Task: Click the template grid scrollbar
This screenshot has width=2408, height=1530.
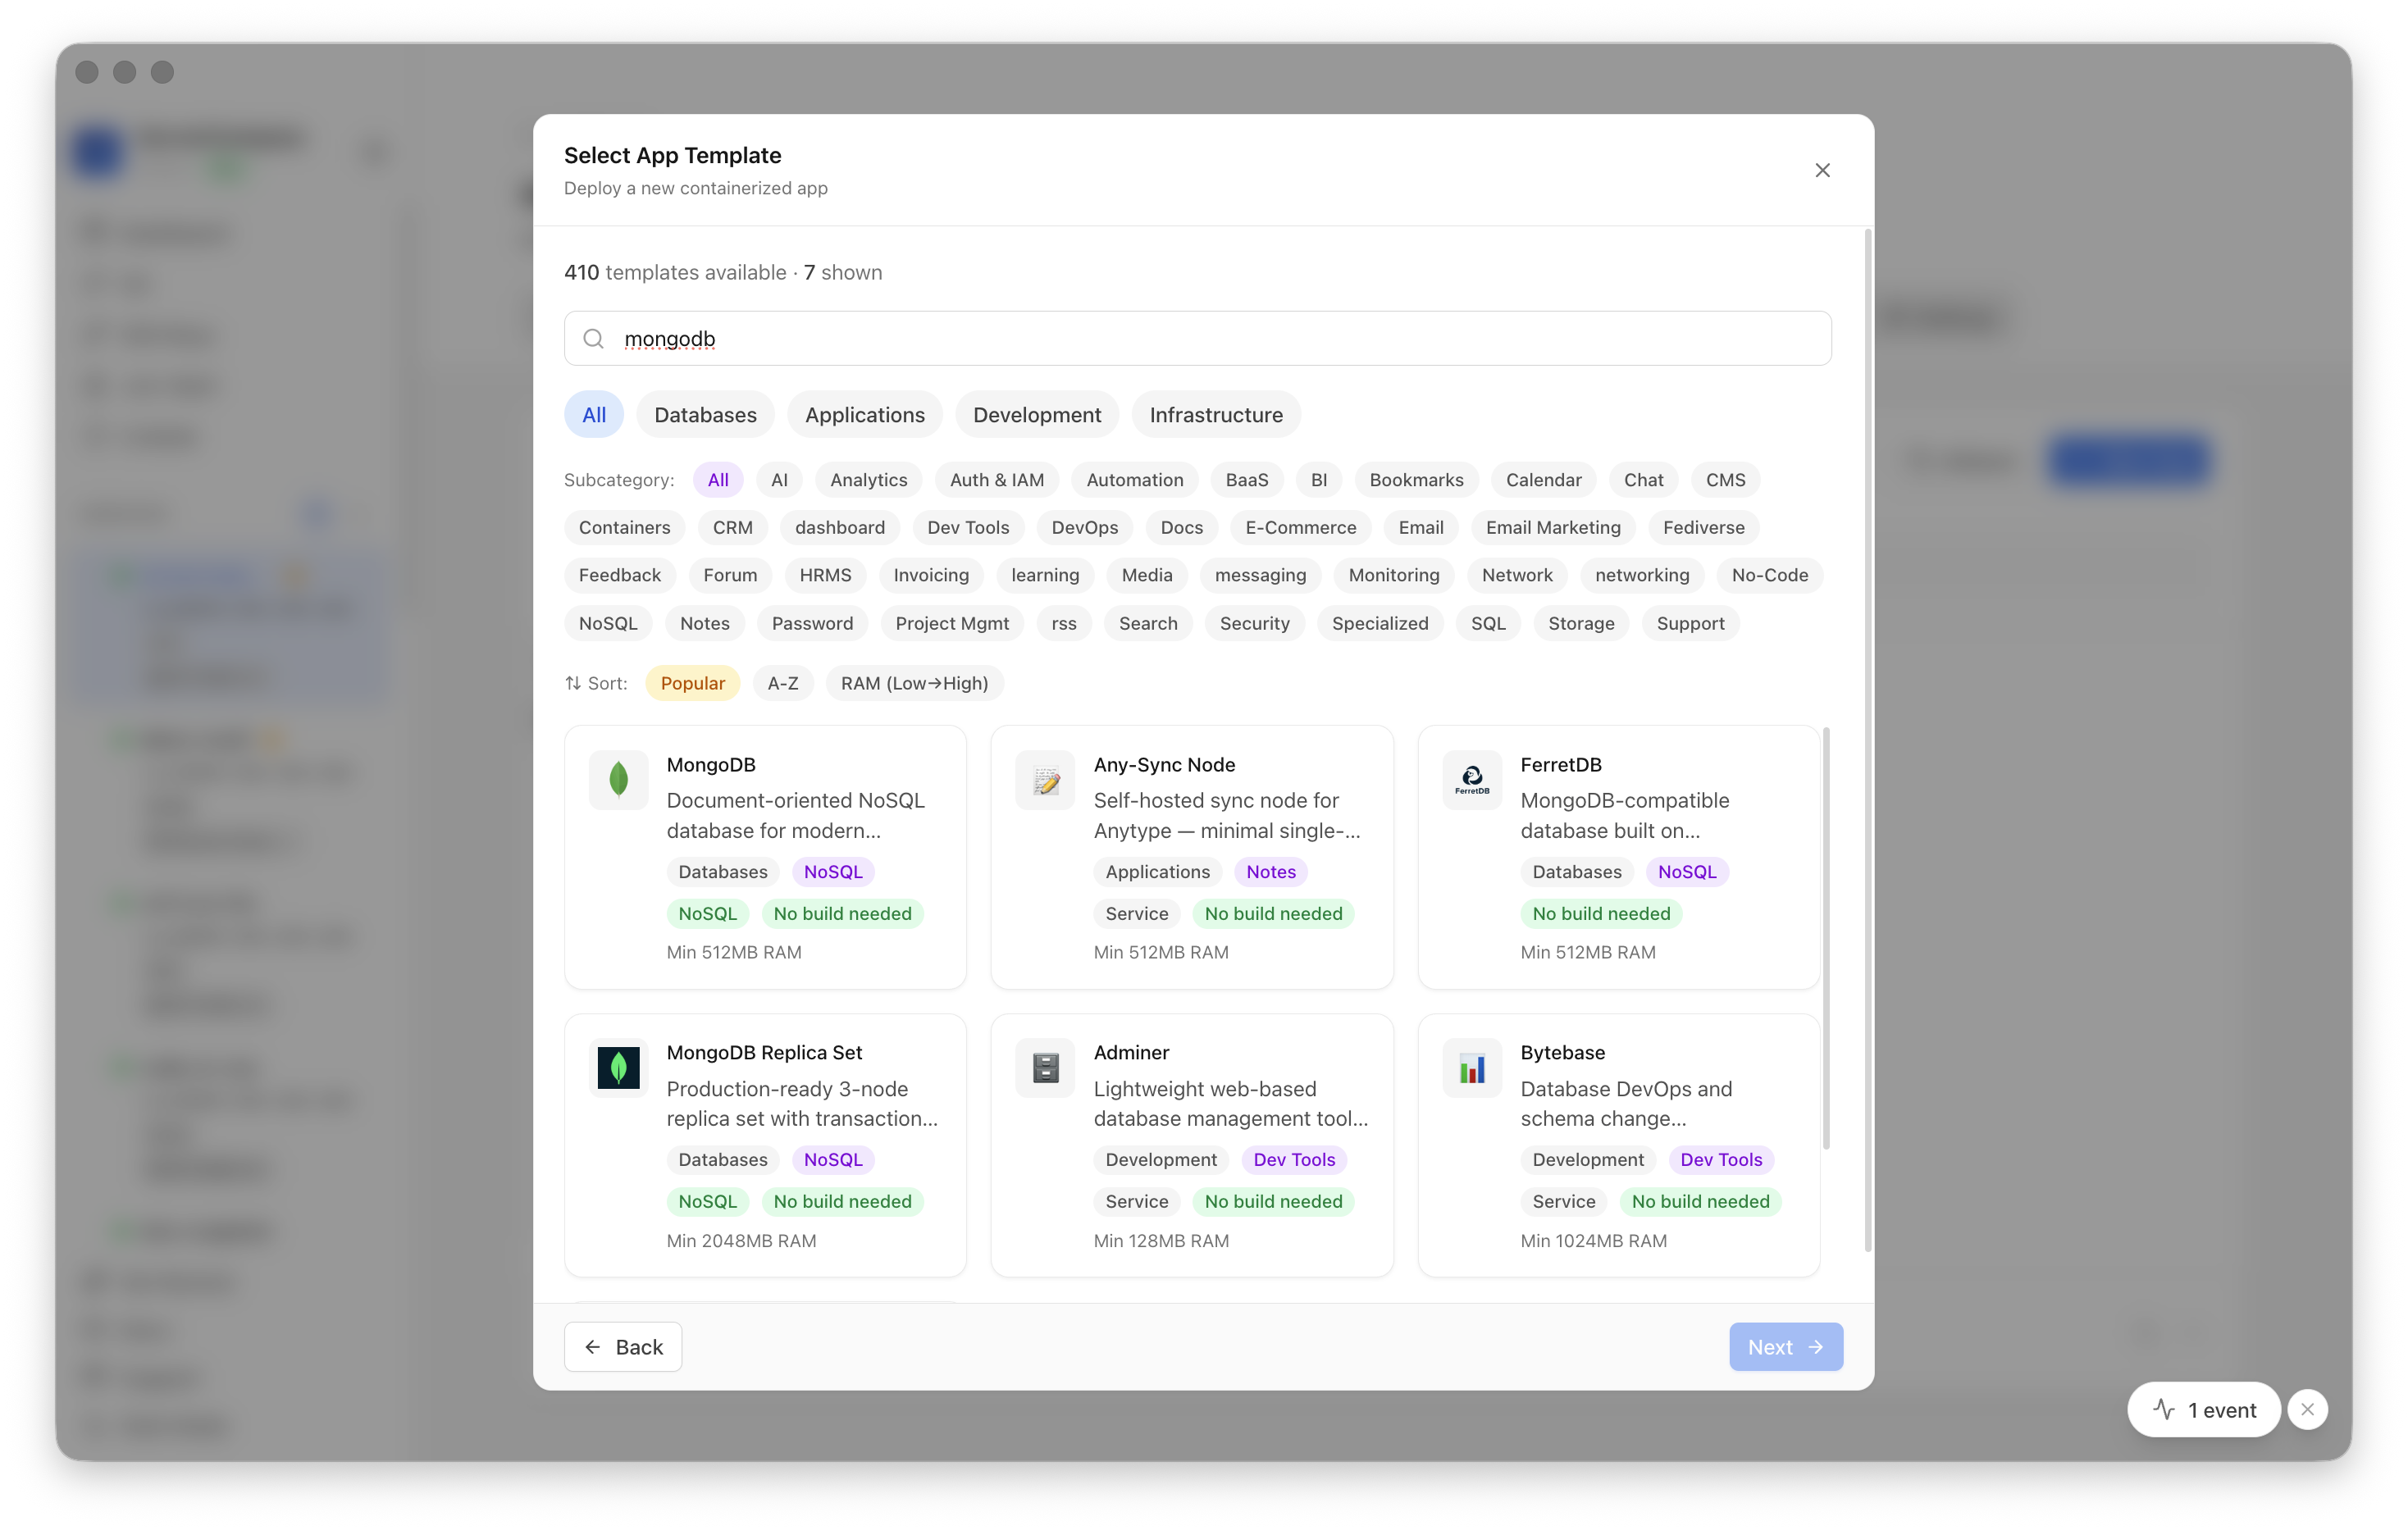Action: pos(1826,938)
